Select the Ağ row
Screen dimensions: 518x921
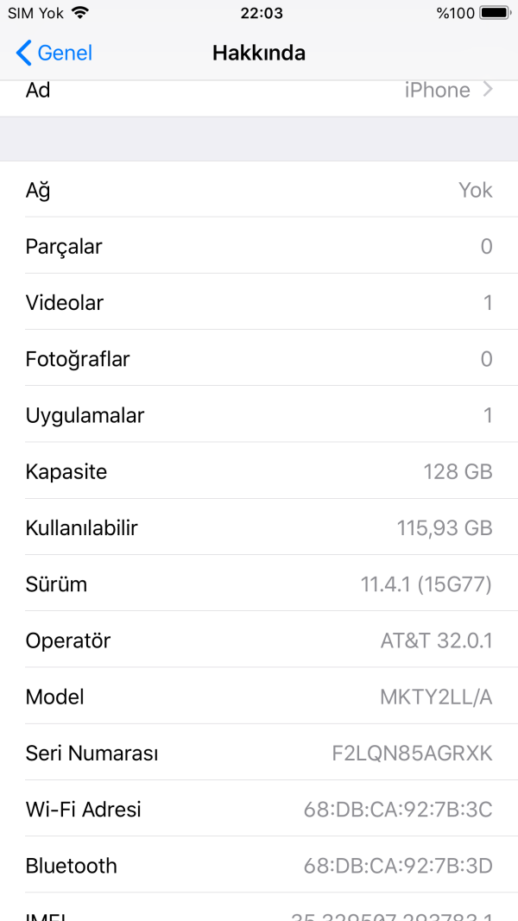259,189
